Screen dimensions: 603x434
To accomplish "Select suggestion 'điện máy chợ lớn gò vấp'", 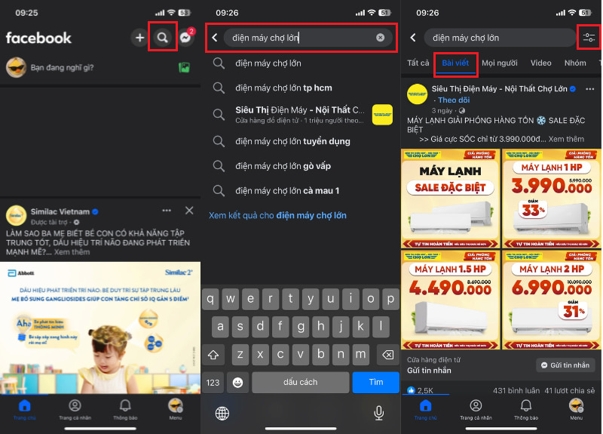I will click(x=301, y=166).
